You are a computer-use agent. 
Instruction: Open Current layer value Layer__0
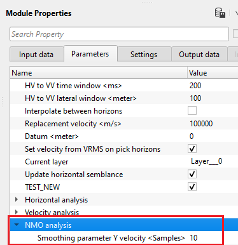[206, 161]
